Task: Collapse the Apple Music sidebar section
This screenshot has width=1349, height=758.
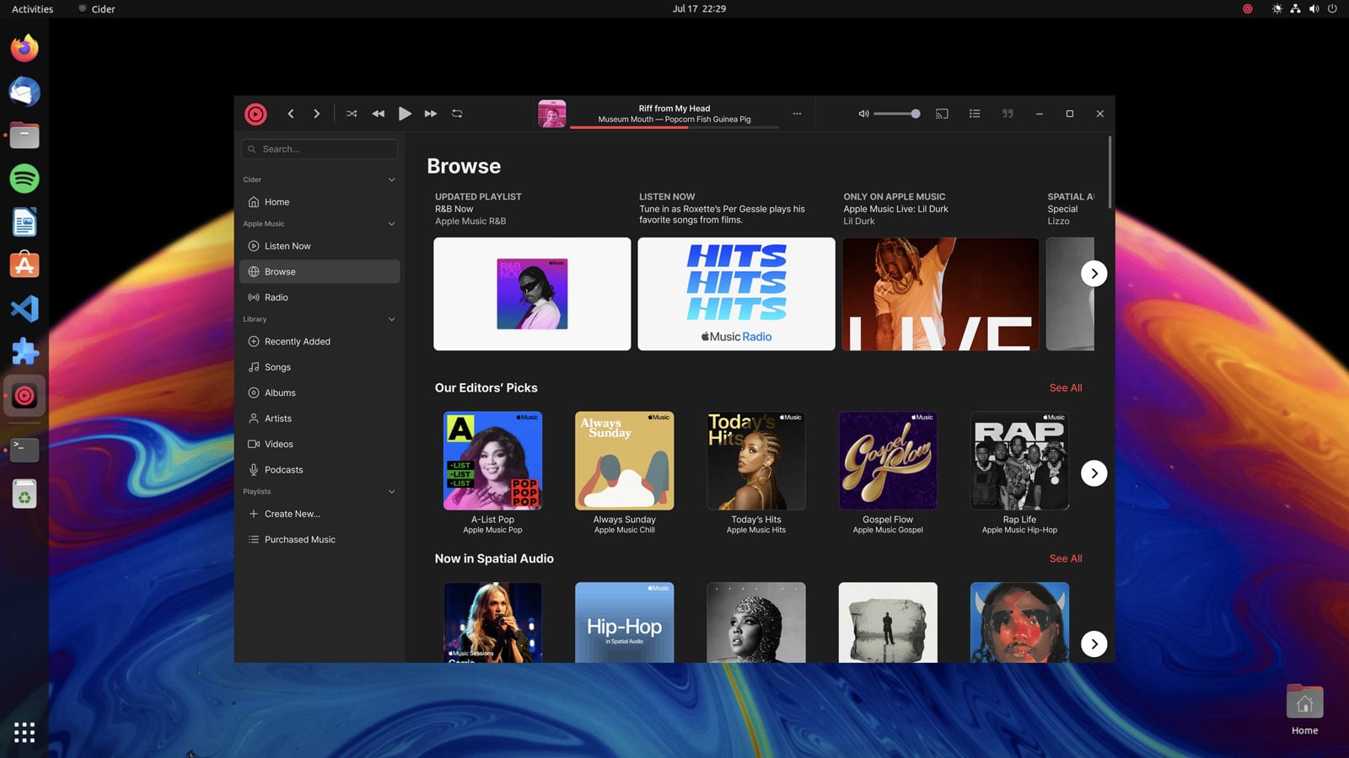Action: pos(391,224)
